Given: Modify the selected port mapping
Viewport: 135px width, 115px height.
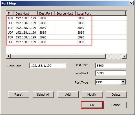Looking at the screenshot, I should (x=92, y=95).
